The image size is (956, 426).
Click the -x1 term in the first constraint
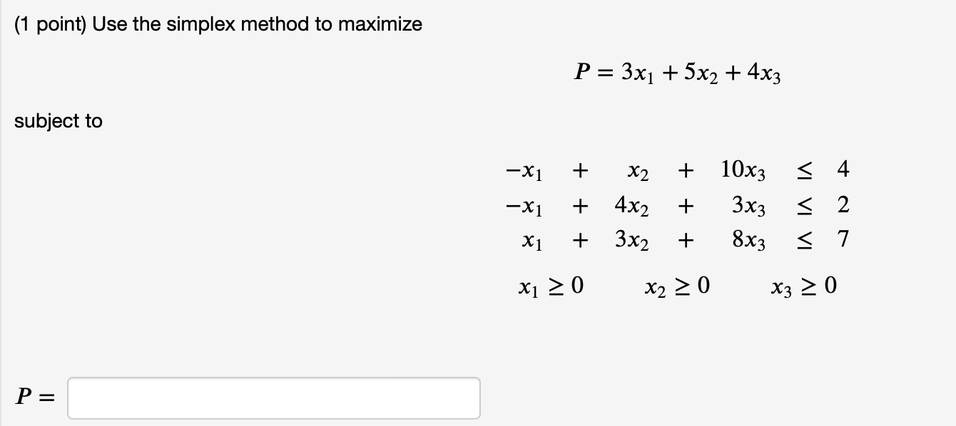(526, 170)
